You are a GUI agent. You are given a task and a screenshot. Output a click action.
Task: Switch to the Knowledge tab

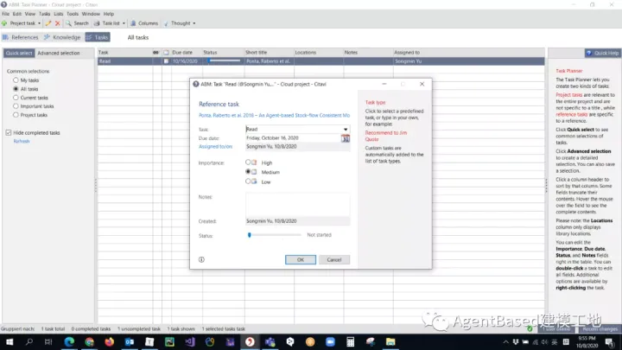pyautogui.click(x=62, y=37)
